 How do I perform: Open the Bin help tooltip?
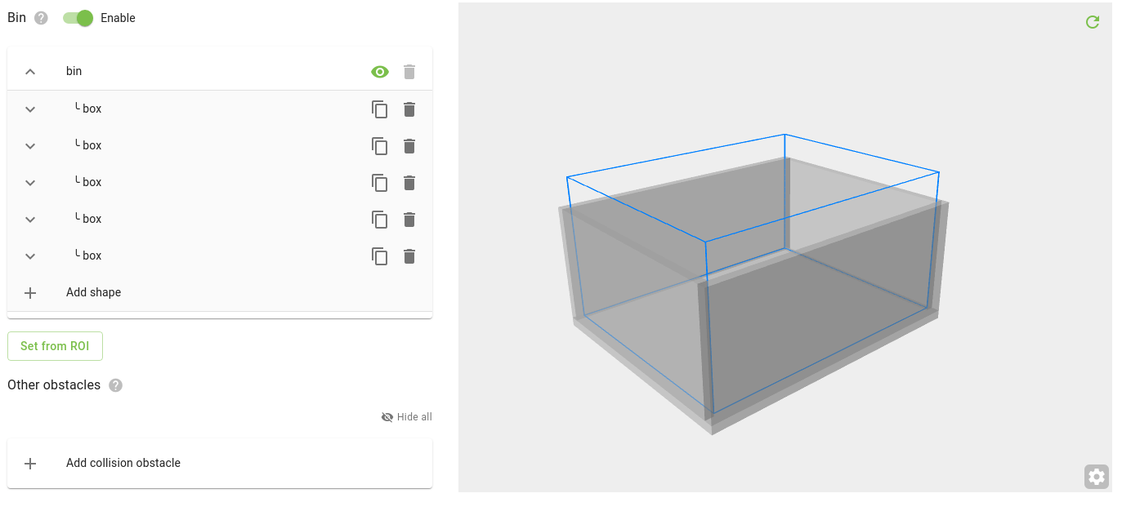pos(39,17)
